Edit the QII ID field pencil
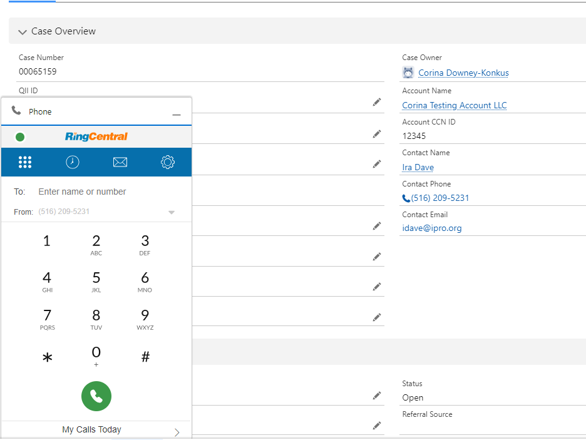 377,103
